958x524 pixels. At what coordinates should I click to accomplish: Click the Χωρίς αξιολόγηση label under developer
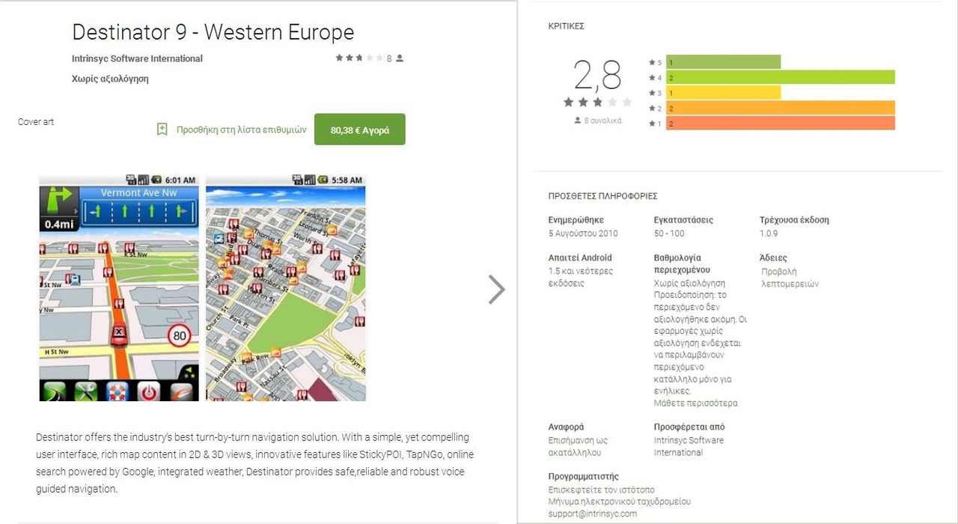(x=110, y=79)
